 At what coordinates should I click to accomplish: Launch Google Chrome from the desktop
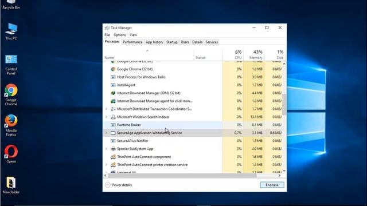point(11,95)
